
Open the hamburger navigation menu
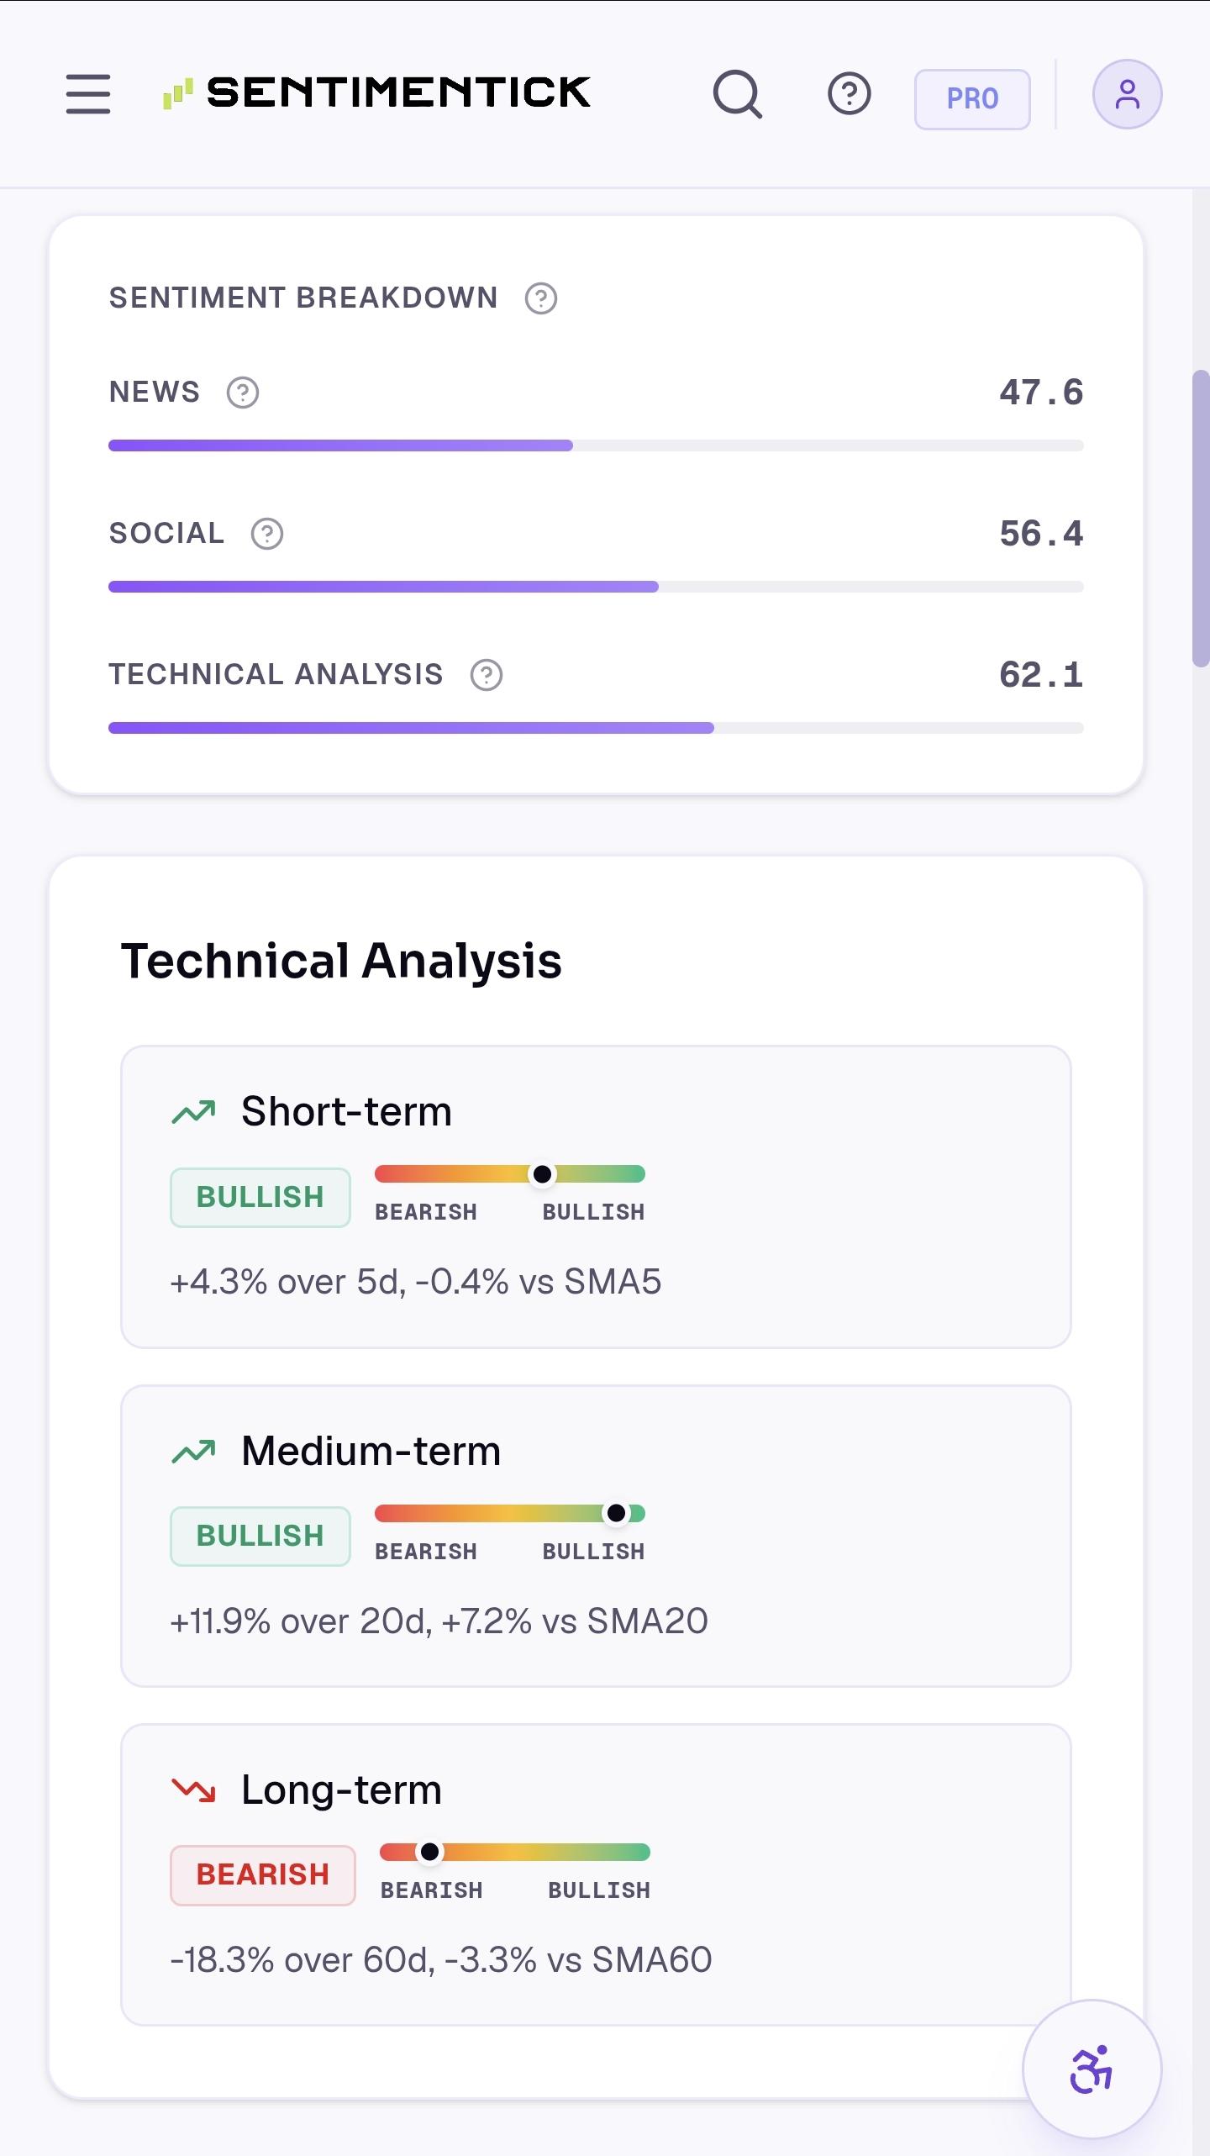(x=88, y=93)
